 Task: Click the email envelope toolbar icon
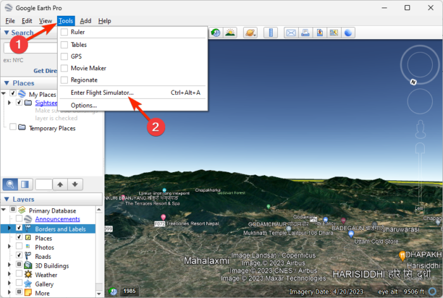(291, 33)
